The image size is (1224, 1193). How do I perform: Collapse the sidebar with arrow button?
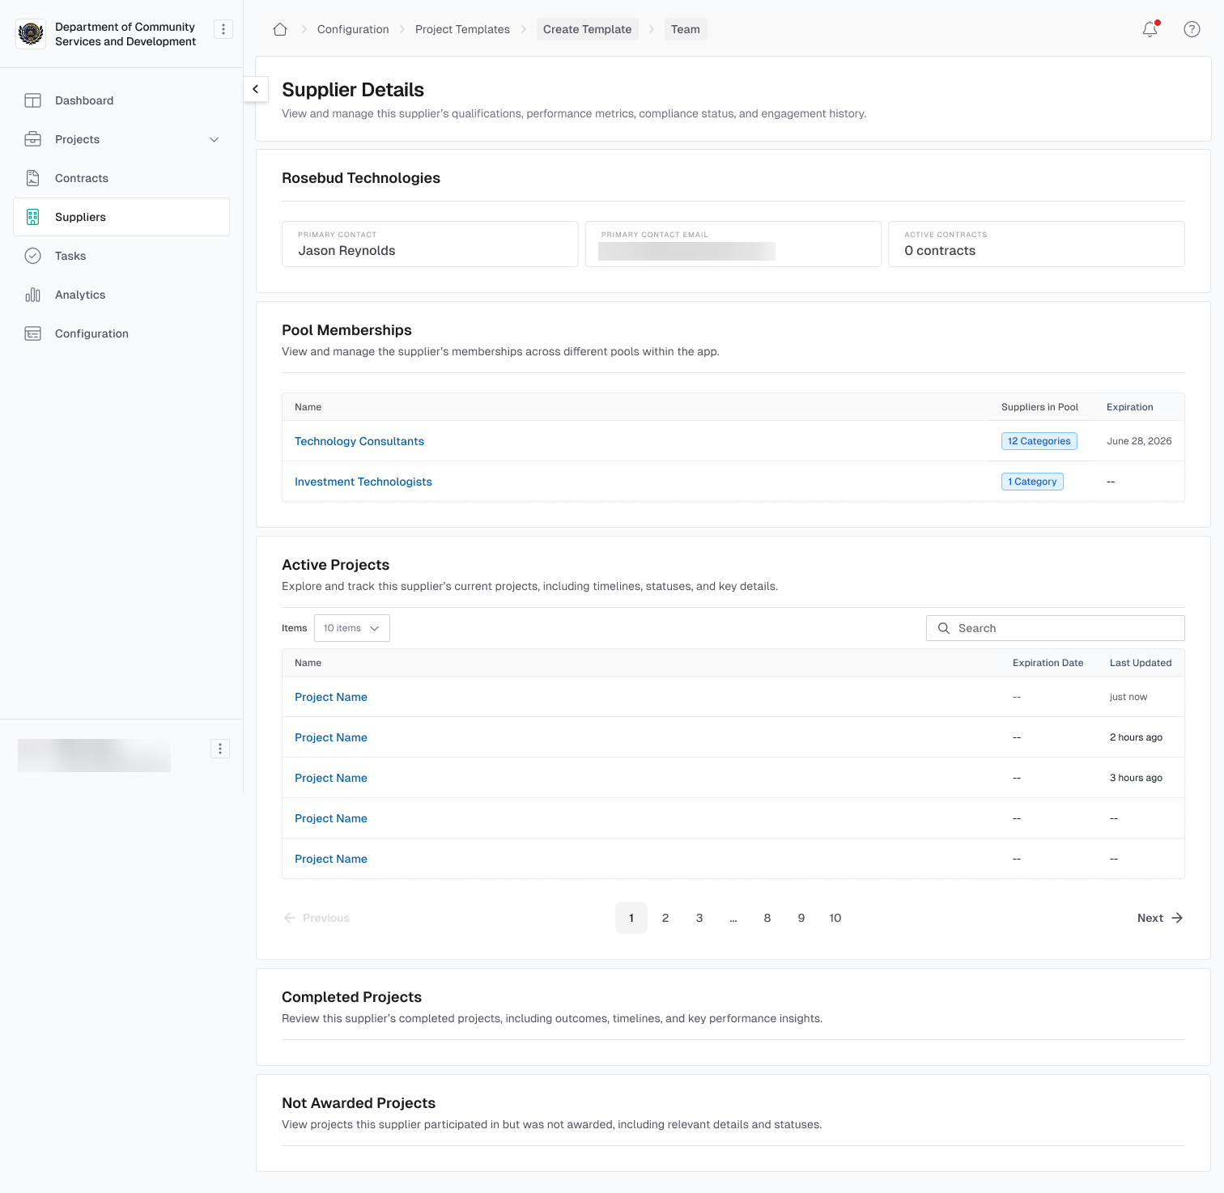pos(256,89)
